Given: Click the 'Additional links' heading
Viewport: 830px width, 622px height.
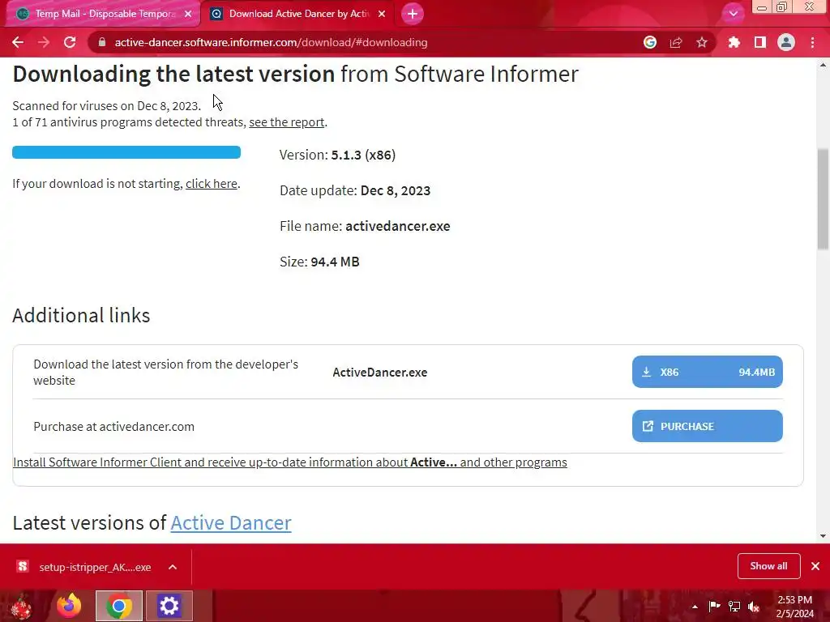Looking at the screenshot, I should 81,315.
